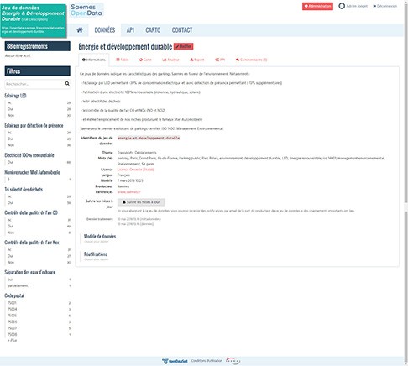408x366 pixels.
Task: Open the home icon in navigation bar
Action: tap(80, 30)
